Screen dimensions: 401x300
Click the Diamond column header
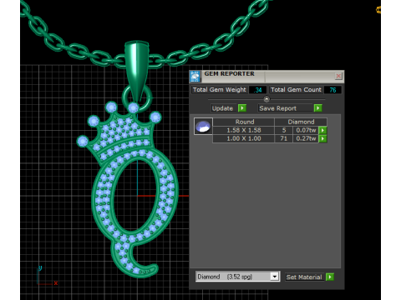coord(301,122)
